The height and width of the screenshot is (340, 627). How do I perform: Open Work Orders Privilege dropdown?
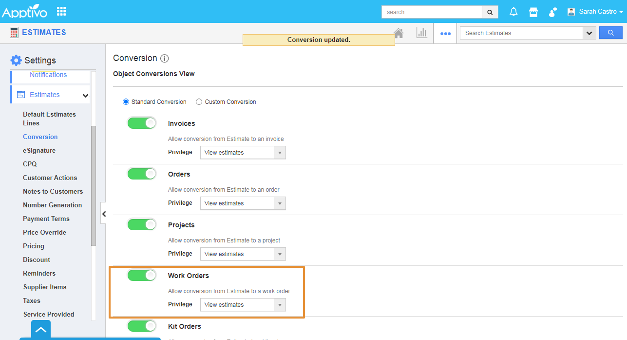[x=243, y=305]
